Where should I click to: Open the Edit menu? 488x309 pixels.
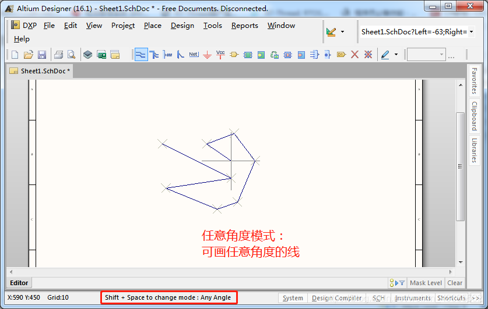[71, 26]
